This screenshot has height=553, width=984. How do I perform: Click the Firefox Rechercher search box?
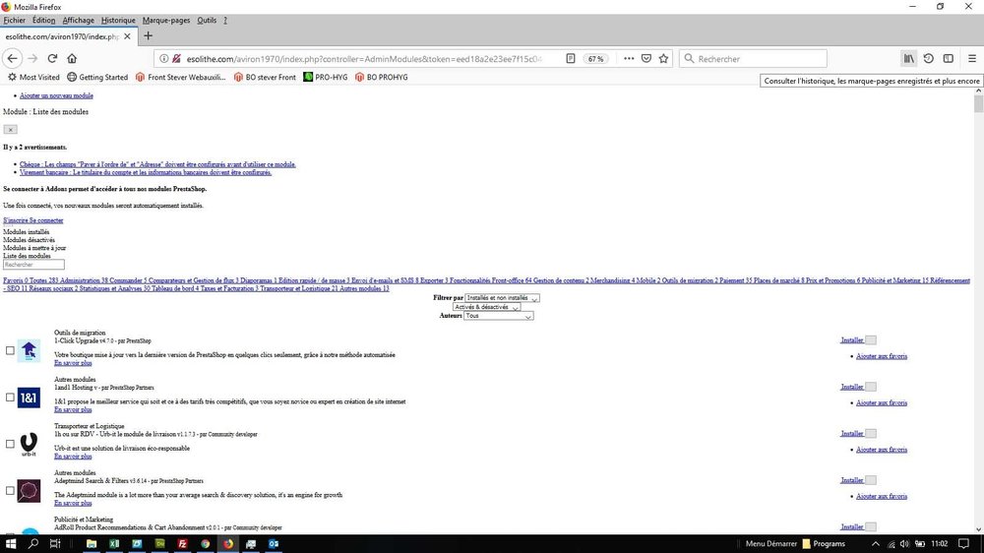coord(753,58)
